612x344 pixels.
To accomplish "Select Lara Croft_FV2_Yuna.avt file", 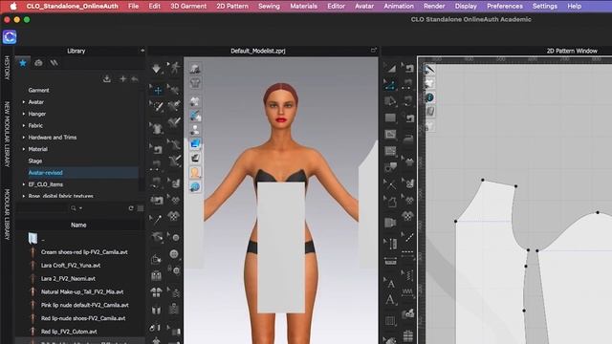I will pos(71,266).
